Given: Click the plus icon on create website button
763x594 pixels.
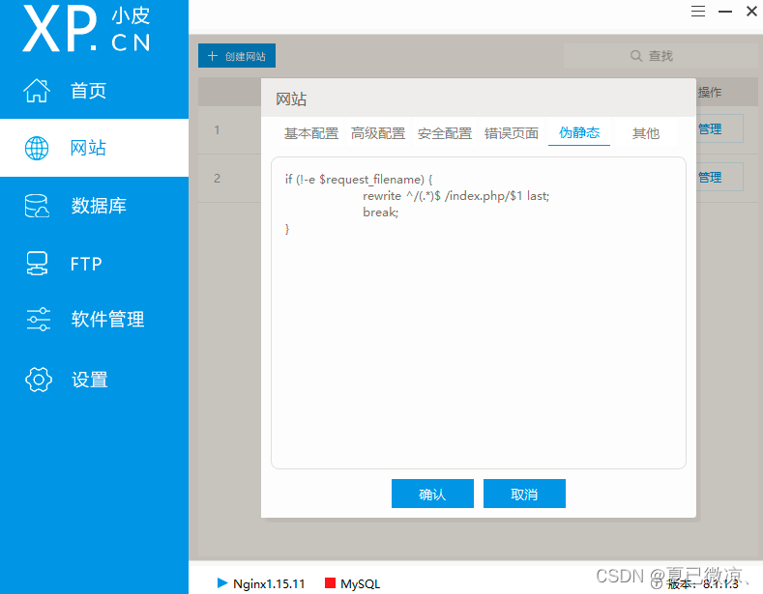Looking at the screenshot, I should [213, 56].
